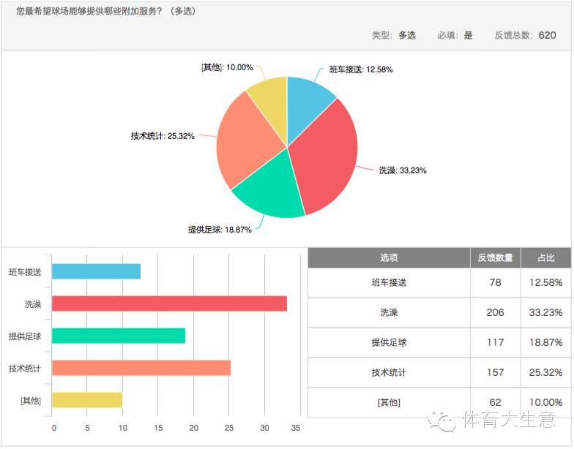
Task: Click feedback count 78
Action: pos(495,282)
